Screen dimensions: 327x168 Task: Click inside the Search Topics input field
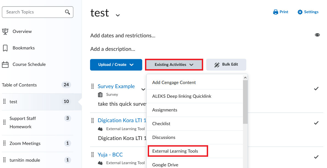pos(33,12)
